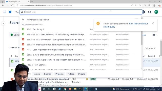Click the story icon beside RT-2
The width and height of the screenshot is (162, 91).
coord(23,29)
